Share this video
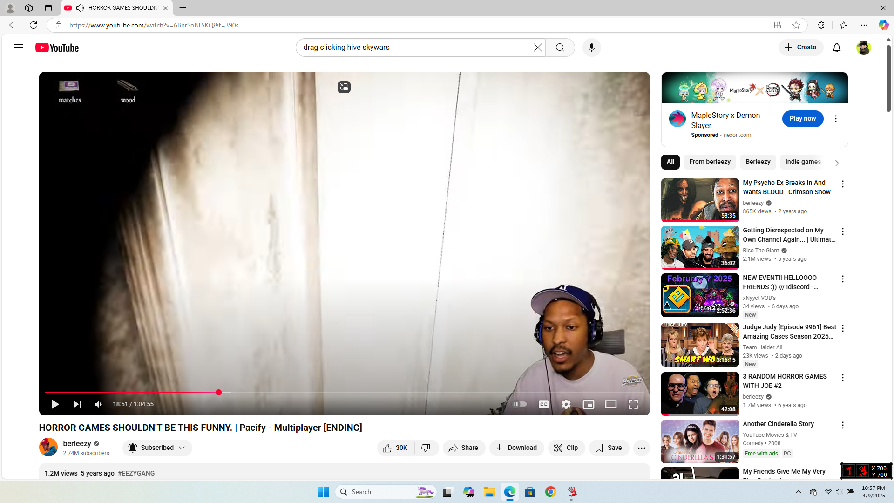894x503 pixels. (464, 448)
